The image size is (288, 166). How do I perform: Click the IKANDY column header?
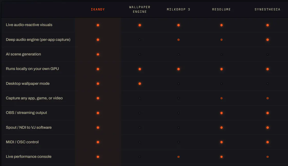tap(98, 9)
